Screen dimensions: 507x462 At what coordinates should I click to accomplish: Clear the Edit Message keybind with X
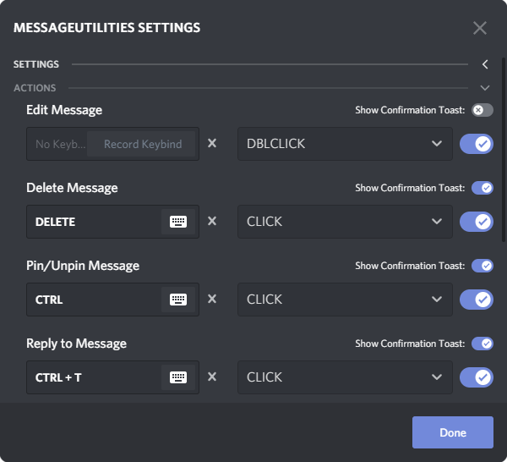[212, 143]
